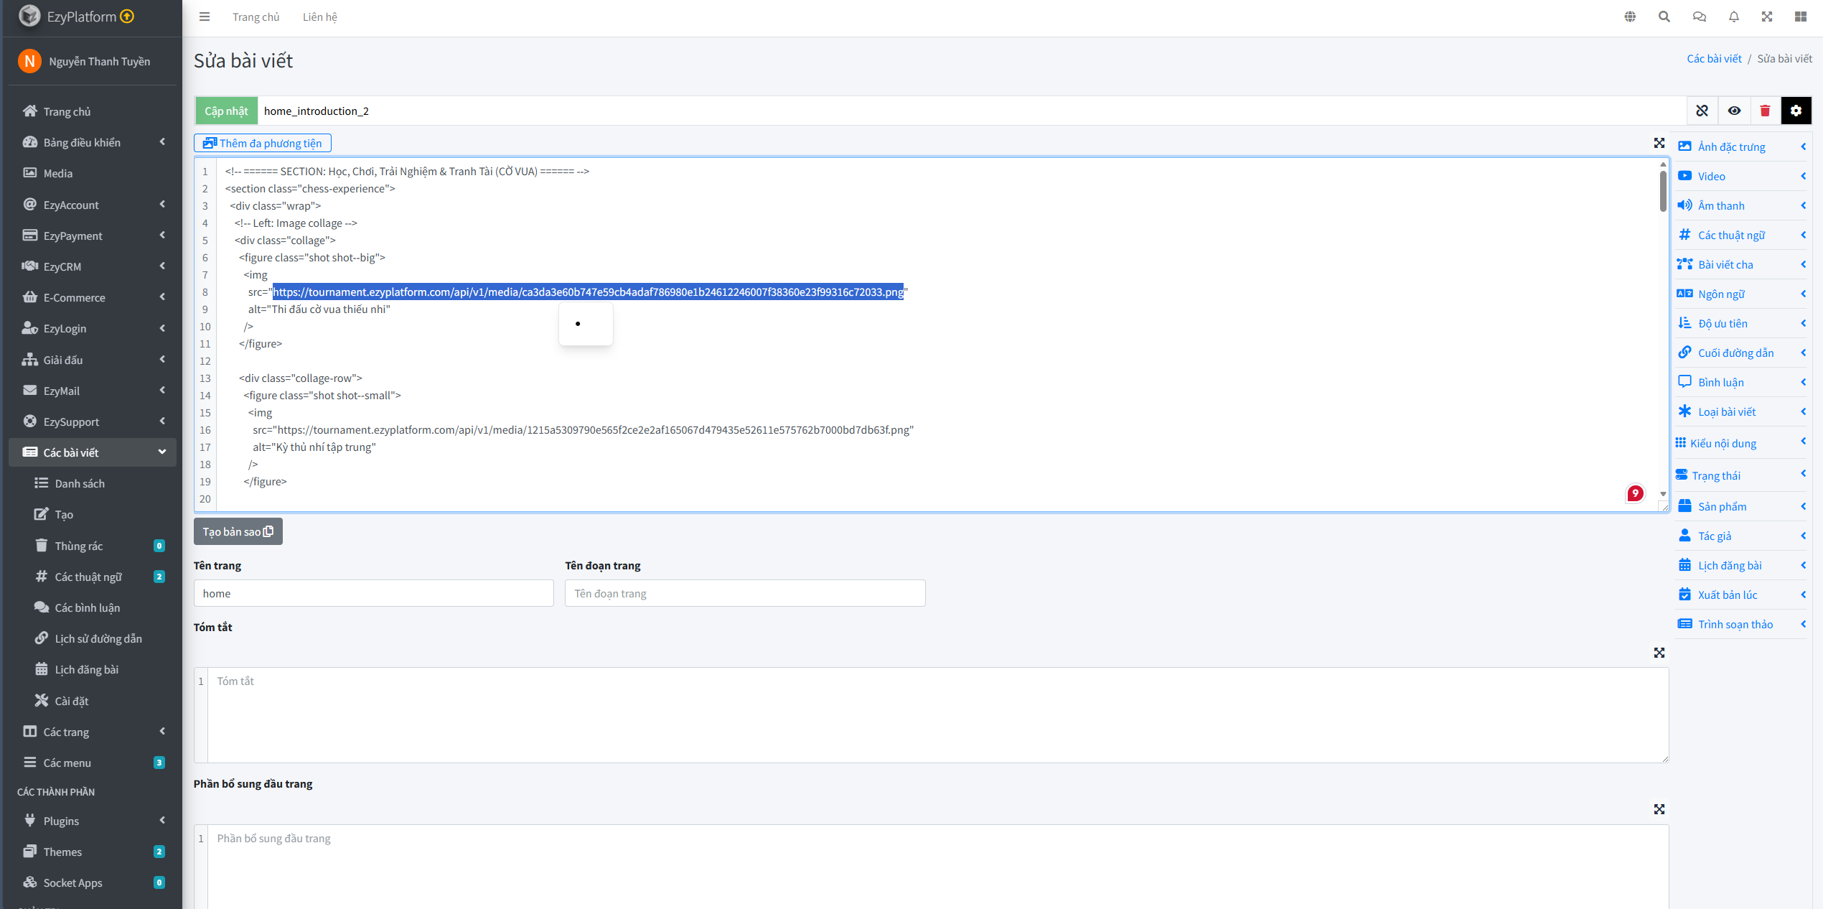This screenshot has width=1823, height=909.
Task: Click the unlink icon in post toolbar
Action: pos(1702,111)
